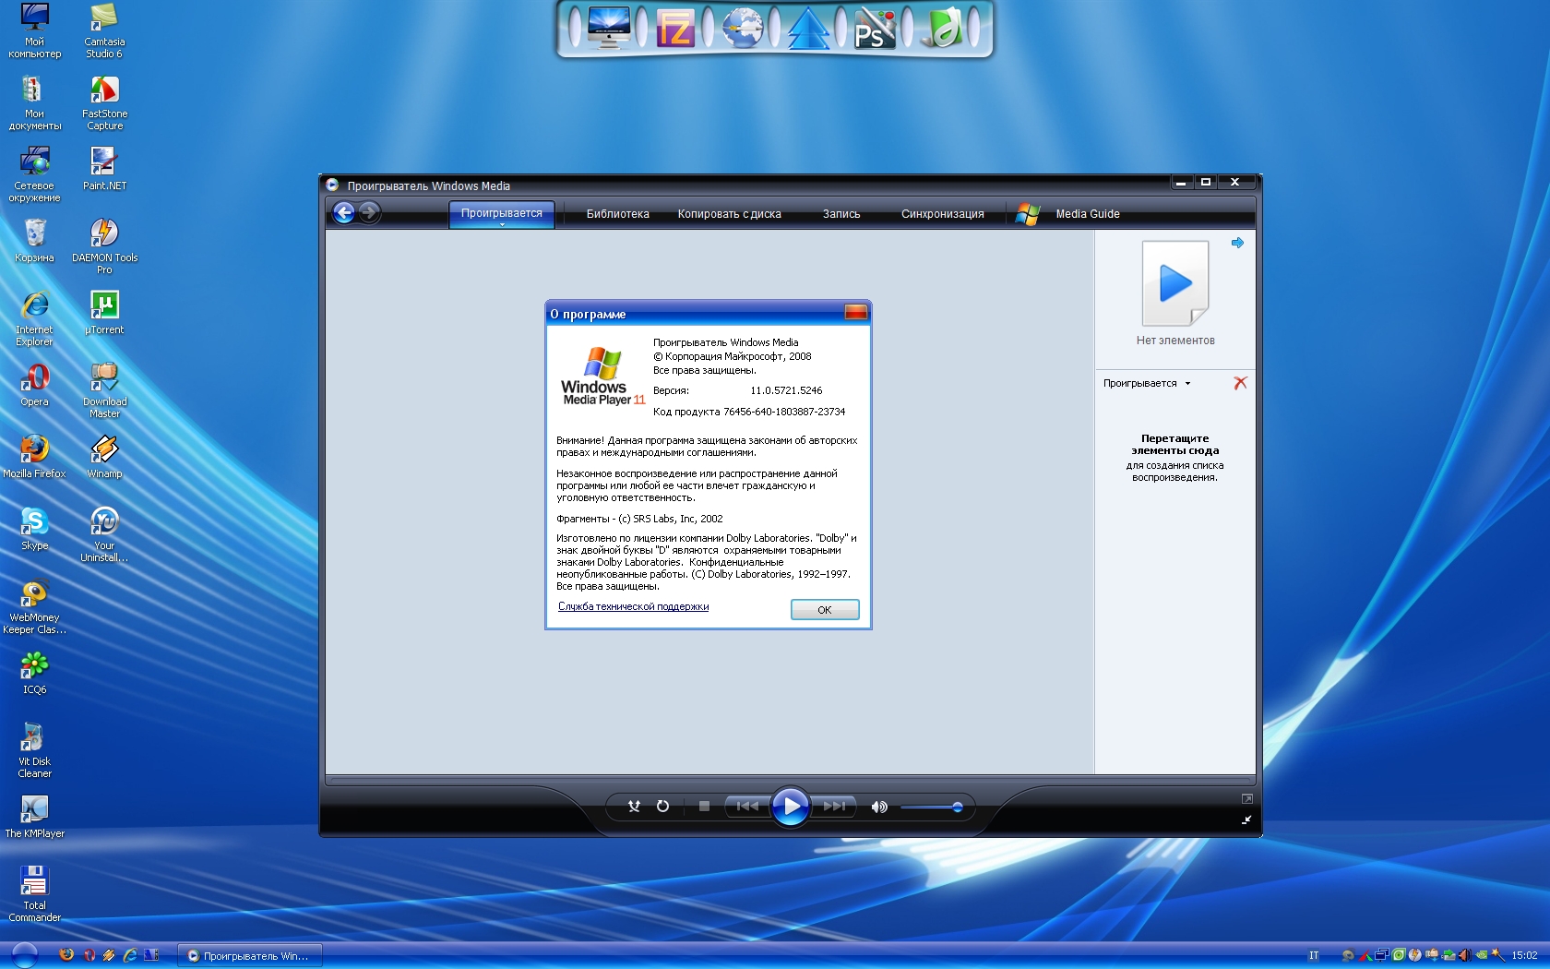Click OK in the О программе dialog

[x=824, y=610]
